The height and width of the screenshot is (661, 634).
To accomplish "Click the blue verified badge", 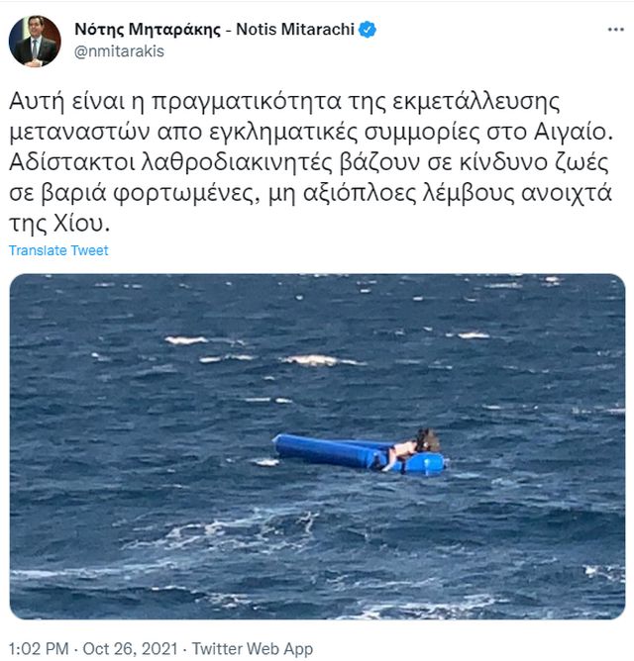I will 368,30.
